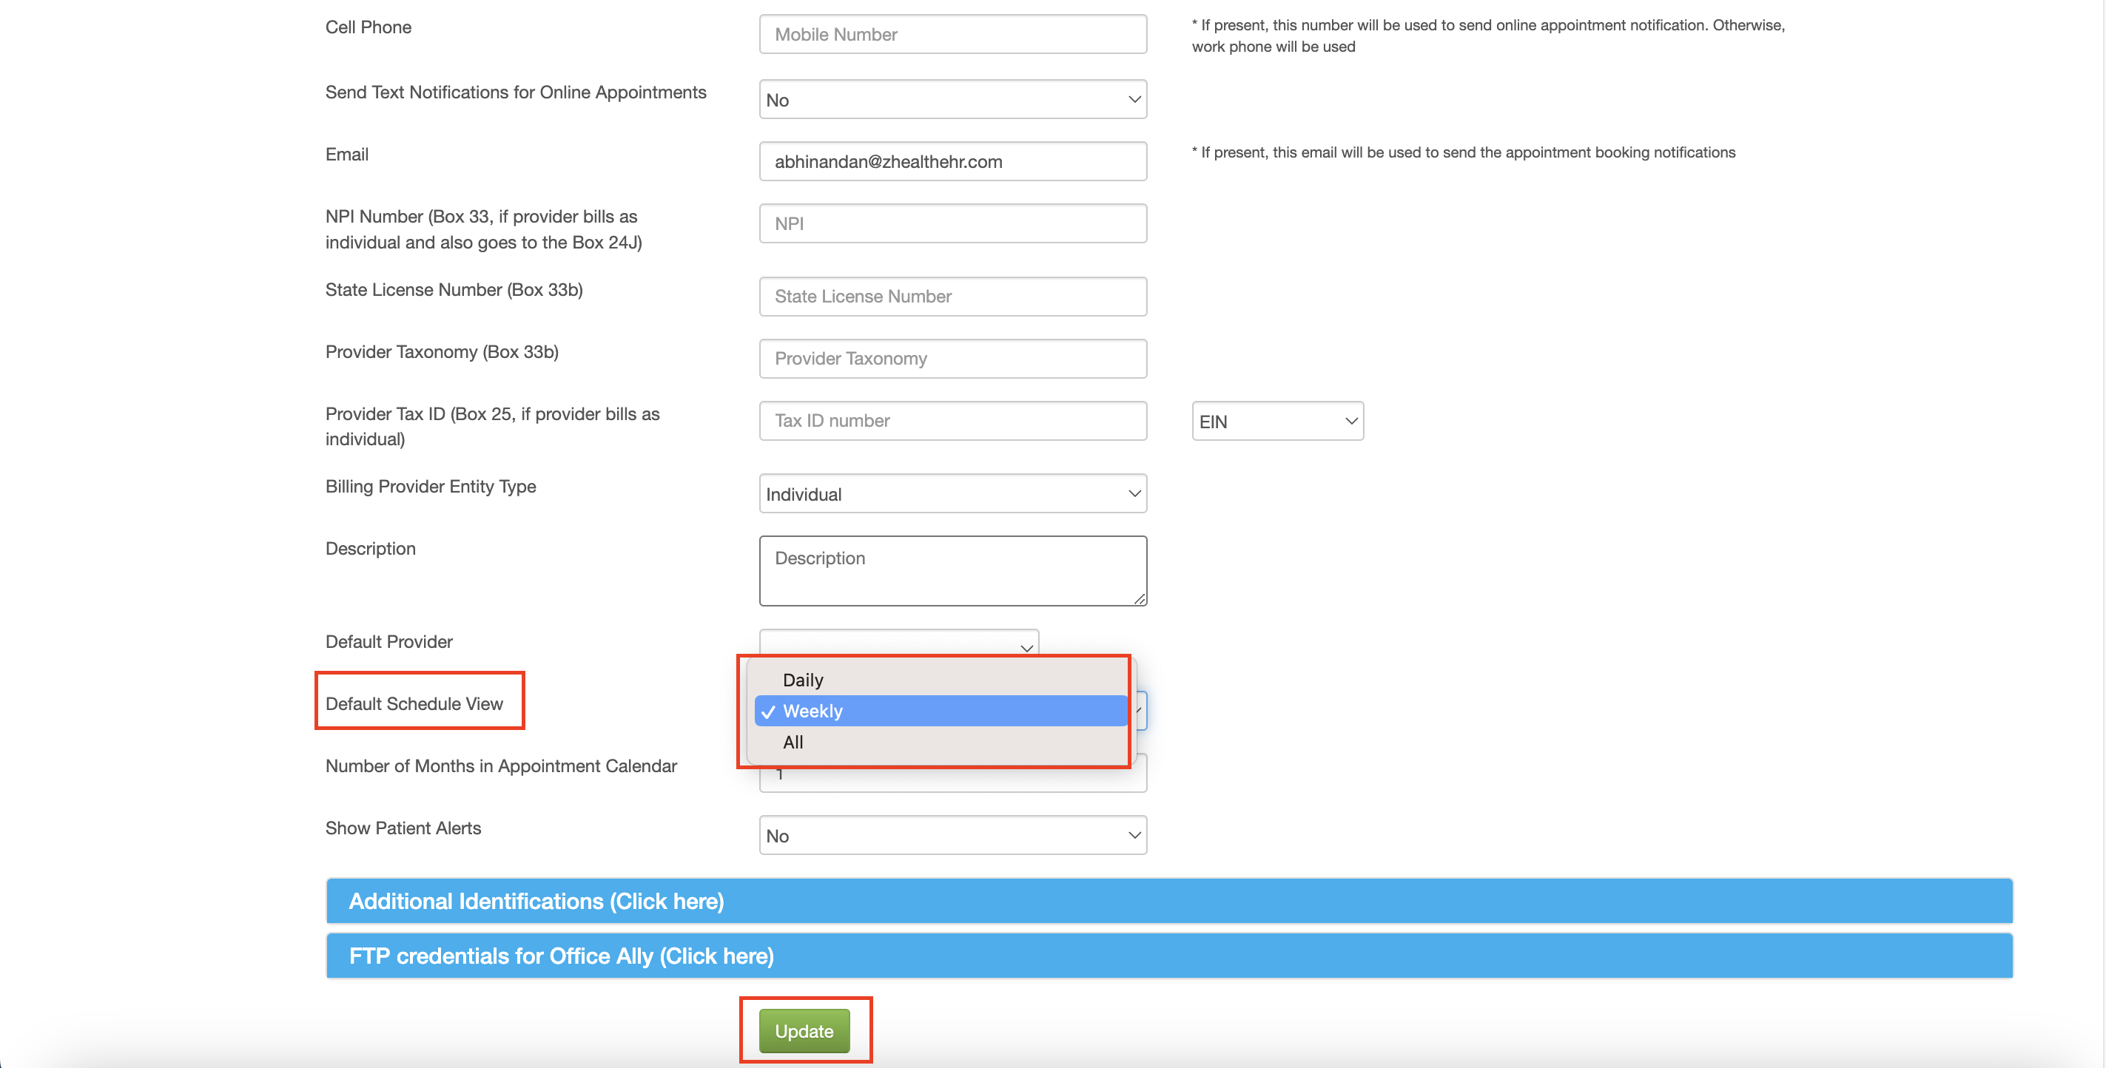Click the Show Patient Alerts label

point(403,828)
